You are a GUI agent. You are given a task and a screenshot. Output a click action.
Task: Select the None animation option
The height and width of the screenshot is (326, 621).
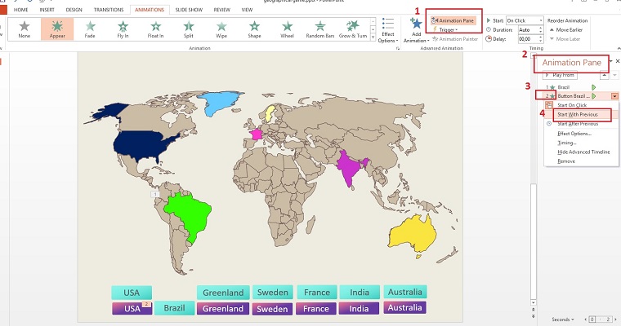pyautogui.click(x=24, y=29)
